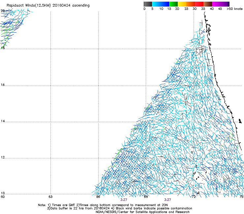Click the purple 45-50 knots color segment
The image size is (244, 214).
[225, 4]
